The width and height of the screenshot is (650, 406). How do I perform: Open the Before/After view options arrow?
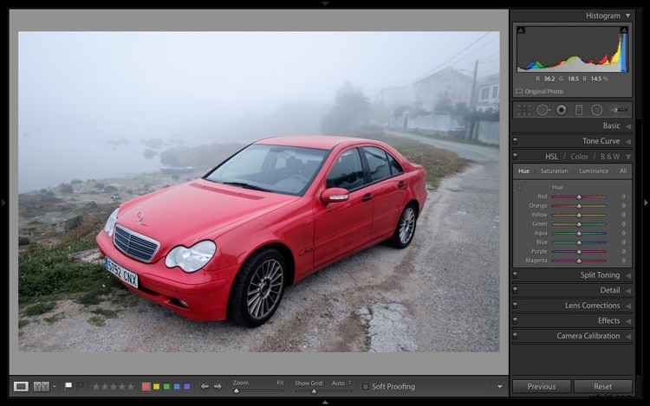(x=55, y=387)
